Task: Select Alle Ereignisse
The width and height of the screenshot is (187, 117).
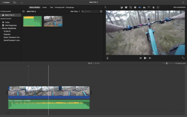Action: pyautogui.click(x=11, y=25)
